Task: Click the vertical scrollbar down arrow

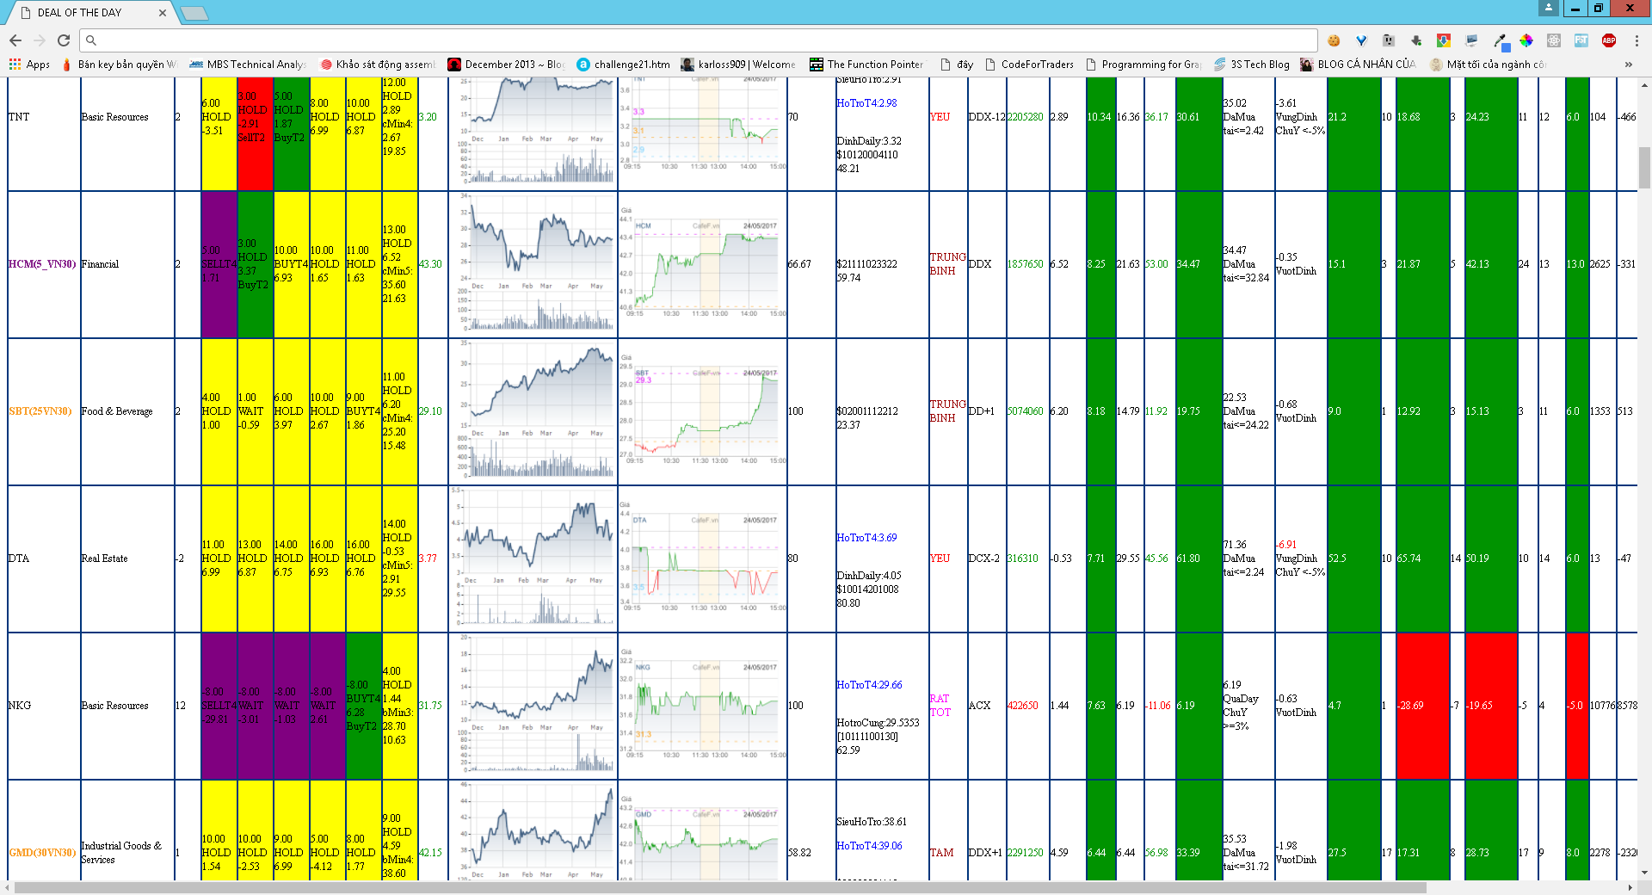Action: (1644, 872)
